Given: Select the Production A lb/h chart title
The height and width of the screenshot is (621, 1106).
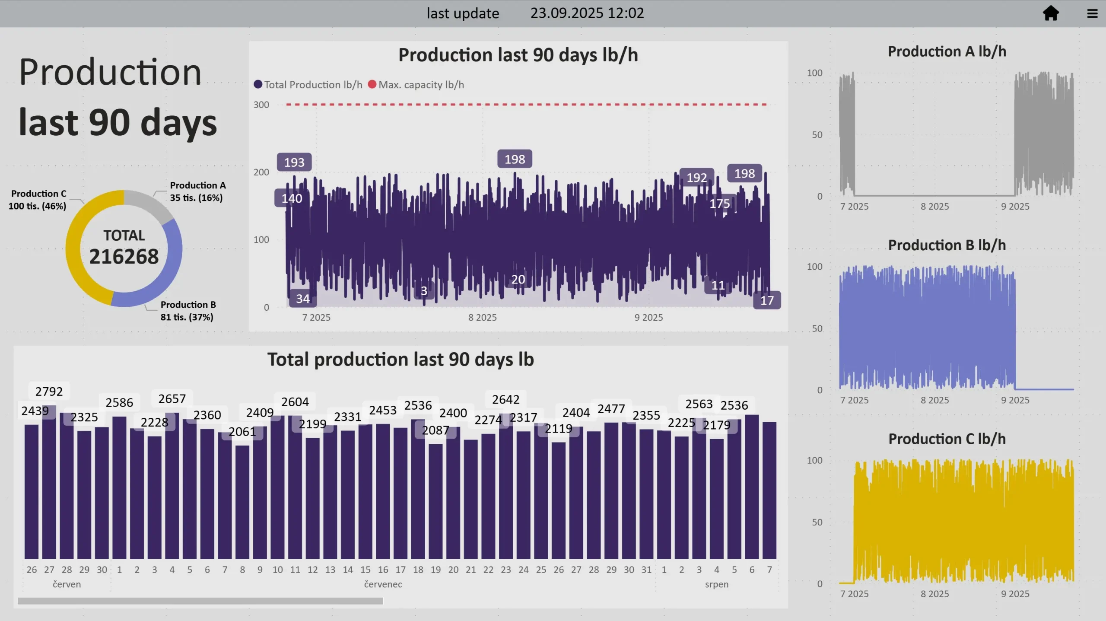Looking at the screenshot, I should [x=947, y=52].
